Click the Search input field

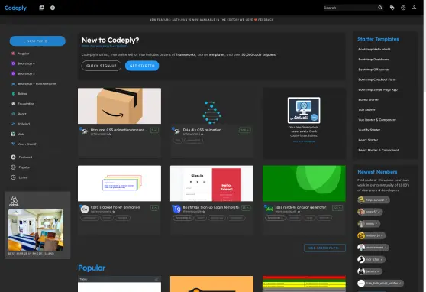point(350,8)
